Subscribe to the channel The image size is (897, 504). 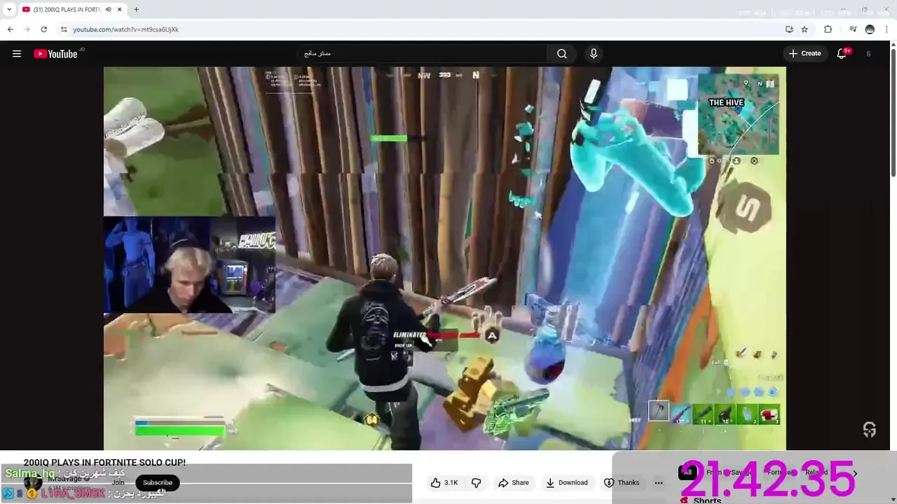click(158, 482)
